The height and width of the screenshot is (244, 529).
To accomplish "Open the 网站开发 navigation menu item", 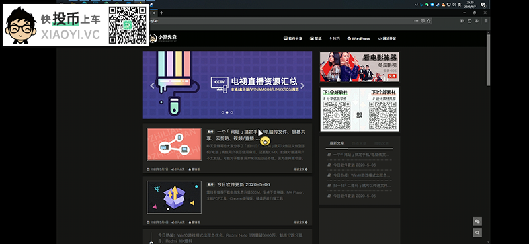I will [387, 38].
